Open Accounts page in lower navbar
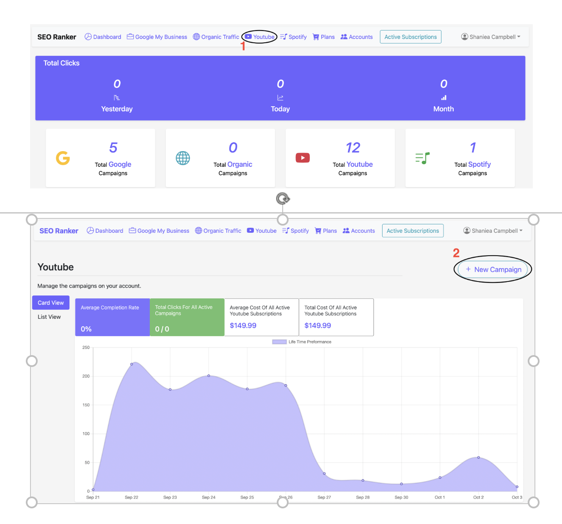This screenshot has height=524, width=562. (x=359, y=231)
